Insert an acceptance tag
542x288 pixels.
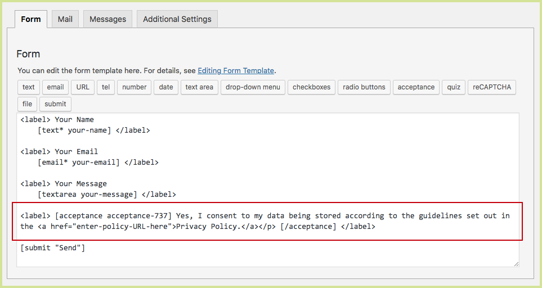416,87
